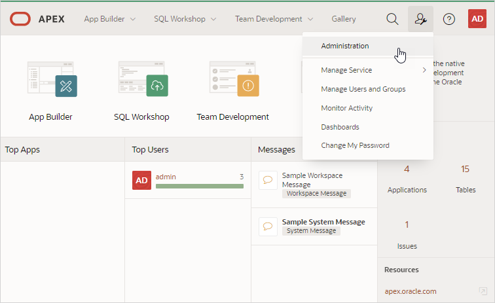This screenshot has height=303, width=495.
Task: Expand the Manage Service submenu arrow
Action: (424, 70)
